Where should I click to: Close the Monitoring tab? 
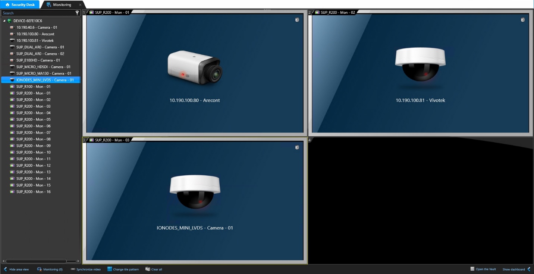point(79,5)
